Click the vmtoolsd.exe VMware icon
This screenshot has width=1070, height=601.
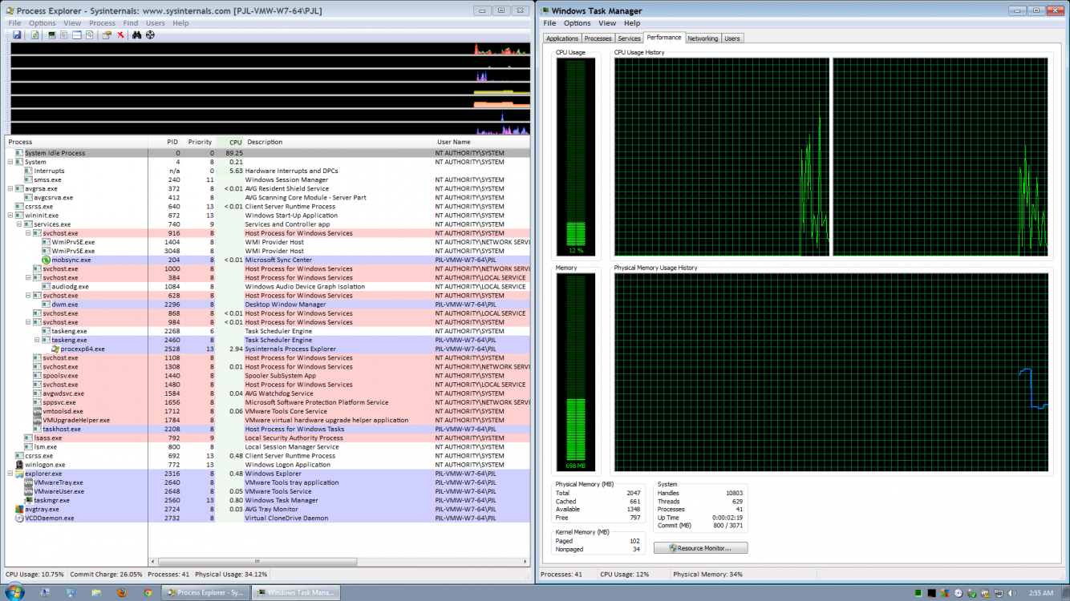[x=37, y=411]
